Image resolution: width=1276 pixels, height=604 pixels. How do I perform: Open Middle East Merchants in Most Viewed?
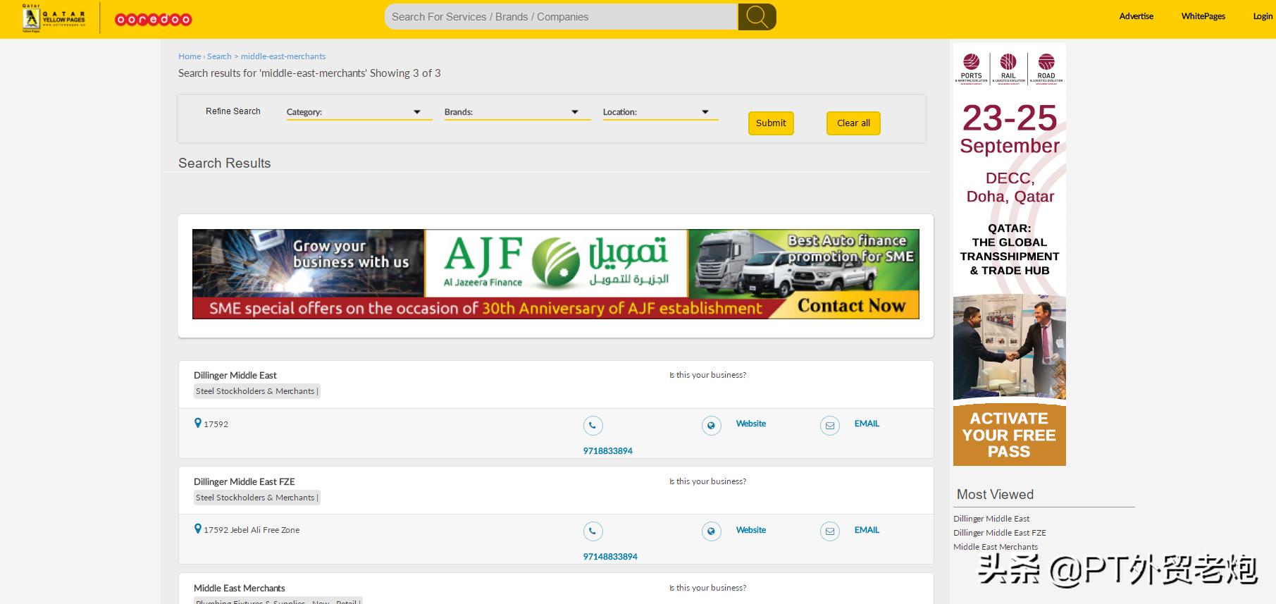(x=995, y=547)
